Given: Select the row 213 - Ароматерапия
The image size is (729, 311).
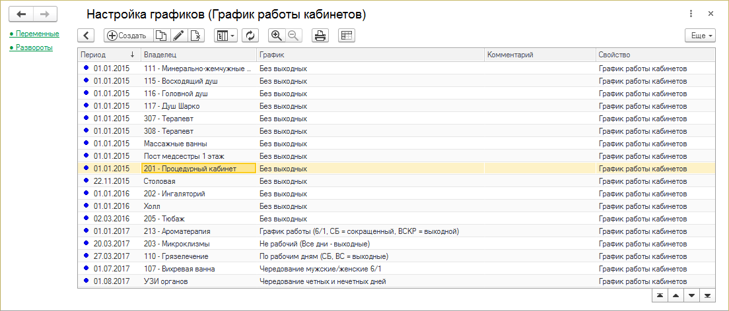Looking at the screenshot, I should (x=177, y=231).
